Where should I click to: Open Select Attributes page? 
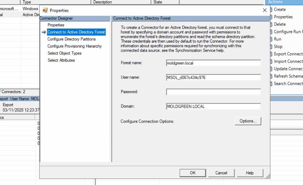coord(61,60)
